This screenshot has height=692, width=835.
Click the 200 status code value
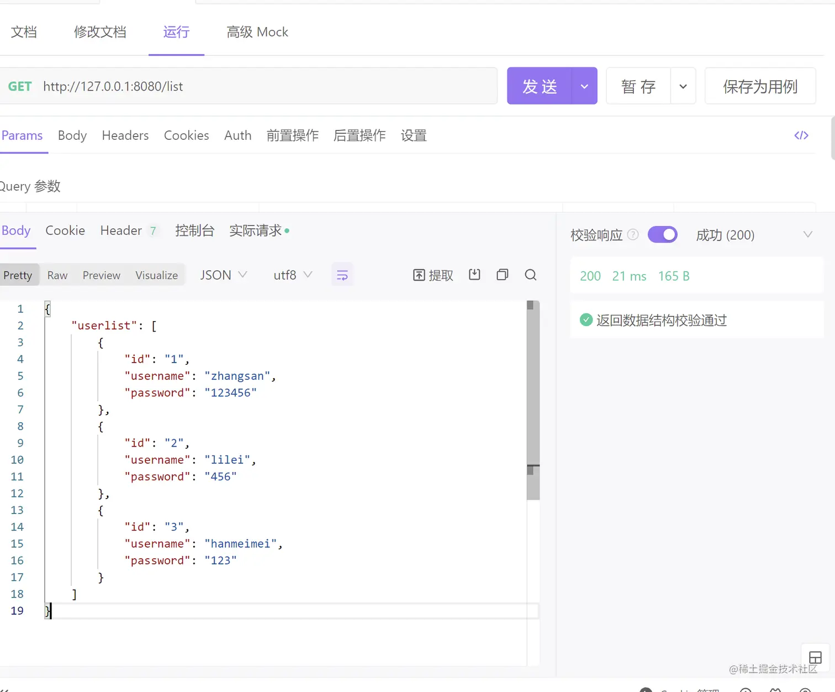coord(590,276)
